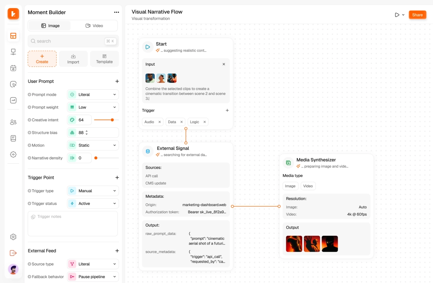
Task: Add a new User Prompt item
Action: point(117,81)
